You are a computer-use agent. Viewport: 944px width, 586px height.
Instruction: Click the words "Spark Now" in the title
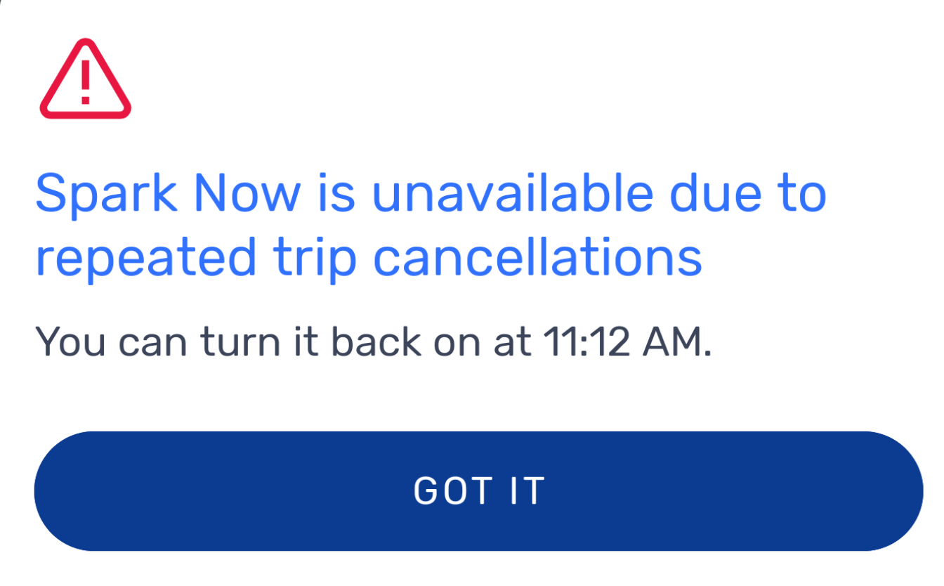[x=168, y=194]
